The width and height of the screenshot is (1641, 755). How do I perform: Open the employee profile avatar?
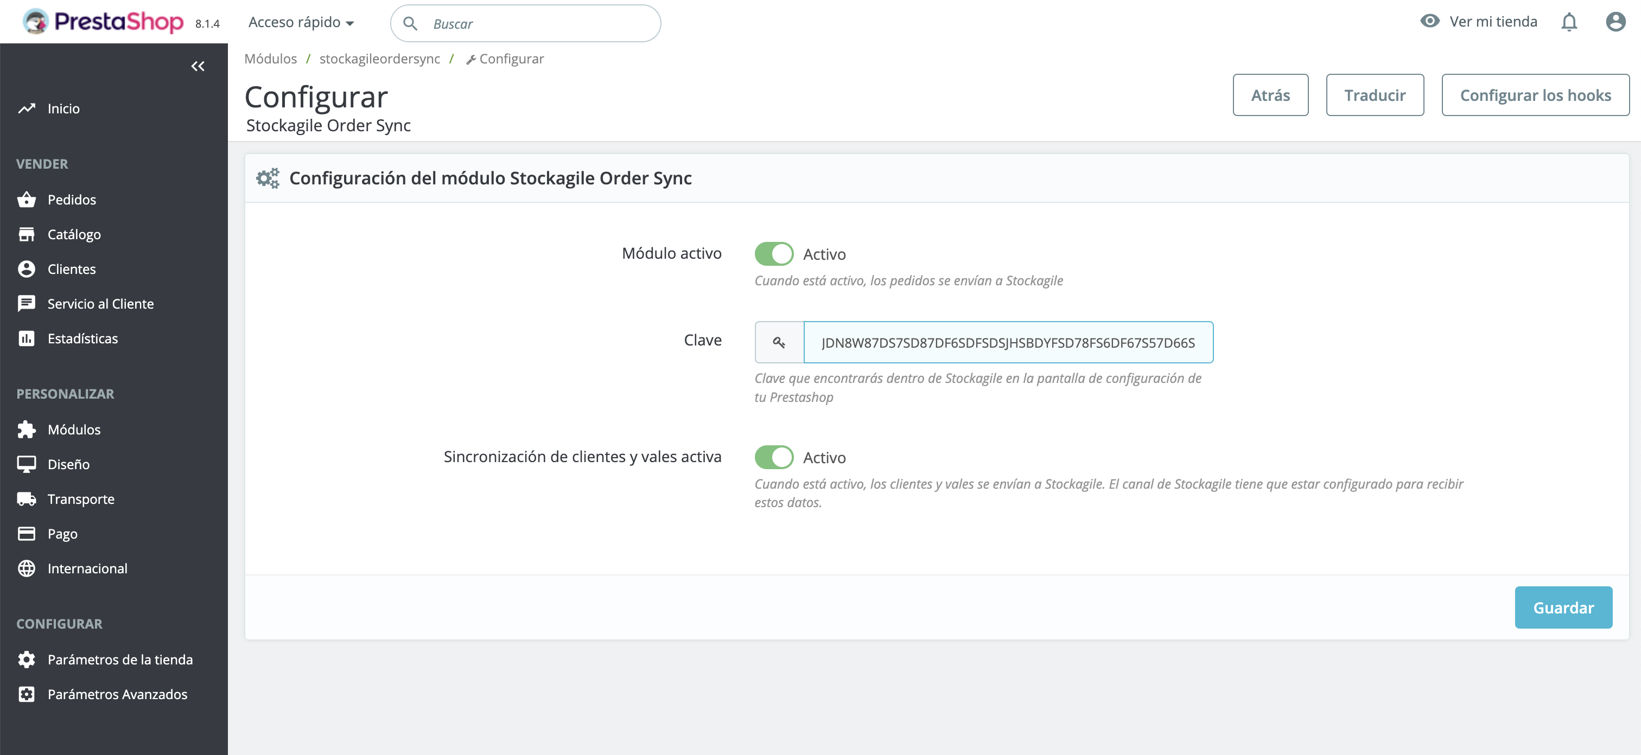tap(1615, 22)
